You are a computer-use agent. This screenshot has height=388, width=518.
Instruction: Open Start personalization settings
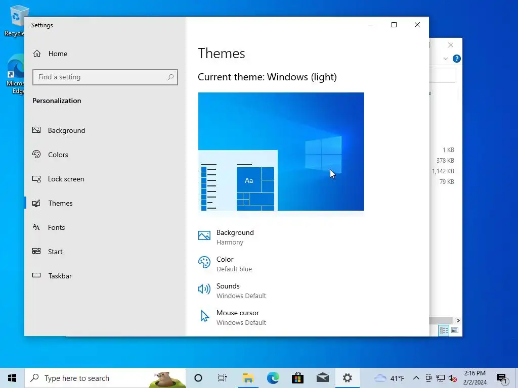coord(47,252)
